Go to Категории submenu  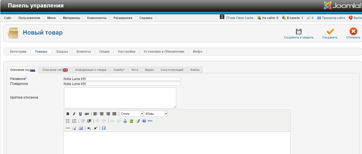pyautogui.click(x=18, y=52)
